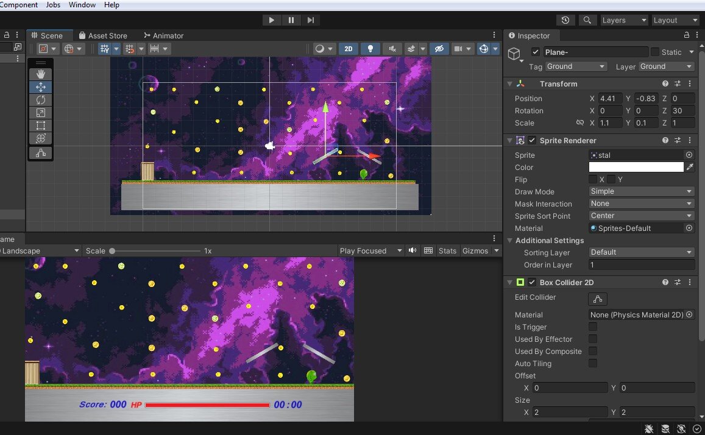Image resolution: width=705 pixels, height=435 pixels.
Task: Click Edit Collider button
Action: (598, 299)
